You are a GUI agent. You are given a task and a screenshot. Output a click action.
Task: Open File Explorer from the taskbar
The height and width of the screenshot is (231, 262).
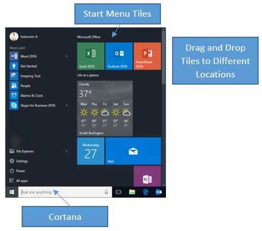[132, 192]
